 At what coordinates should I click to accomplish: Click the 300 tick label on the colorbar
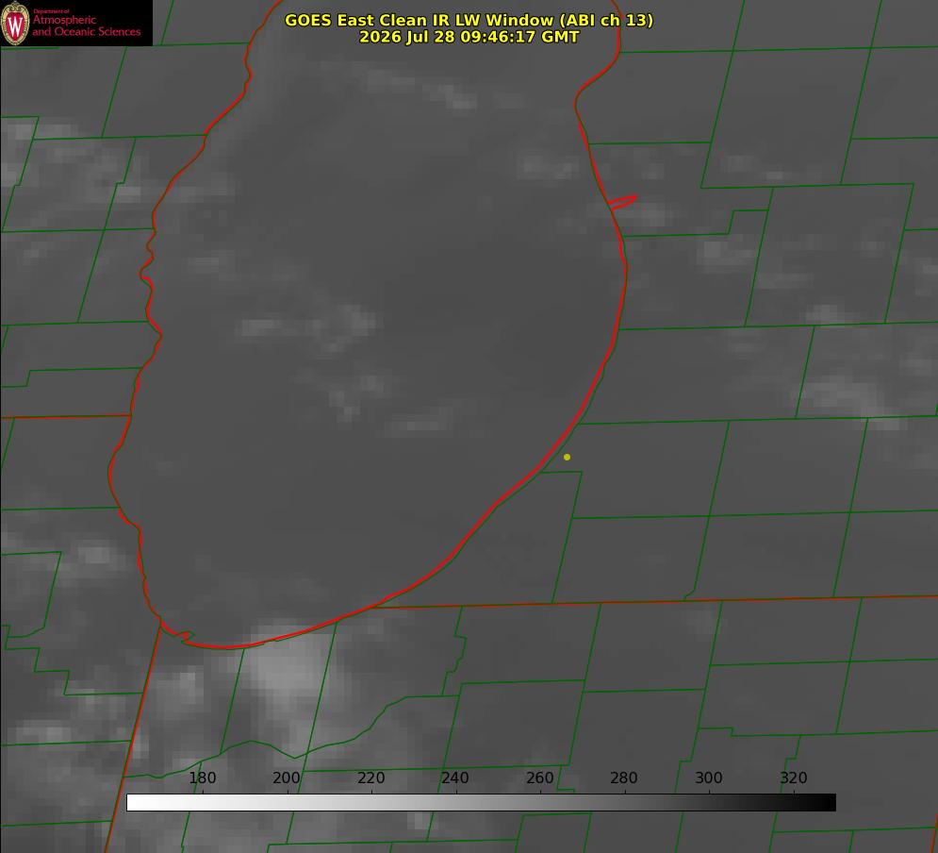[709, 778]
